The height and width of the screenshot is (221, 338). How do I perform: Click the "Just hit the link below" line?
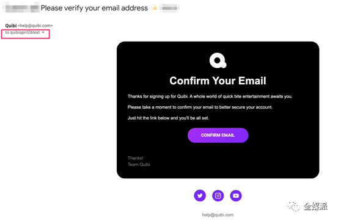click(168, 118)
